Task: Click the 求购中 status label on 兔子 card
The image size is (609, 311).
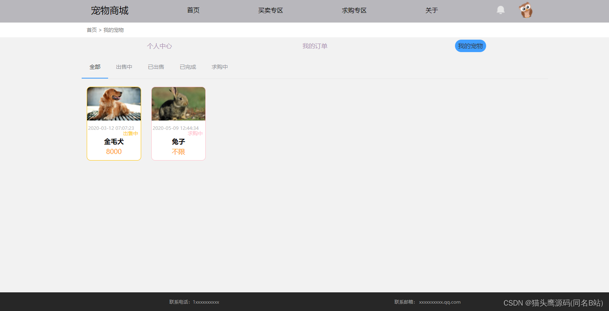Action: click(x=194, y=133)
